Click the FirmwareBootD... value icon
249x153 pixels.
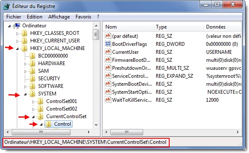107,60
